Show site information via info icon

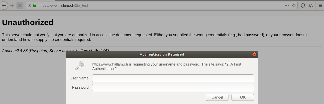point(29,5)
